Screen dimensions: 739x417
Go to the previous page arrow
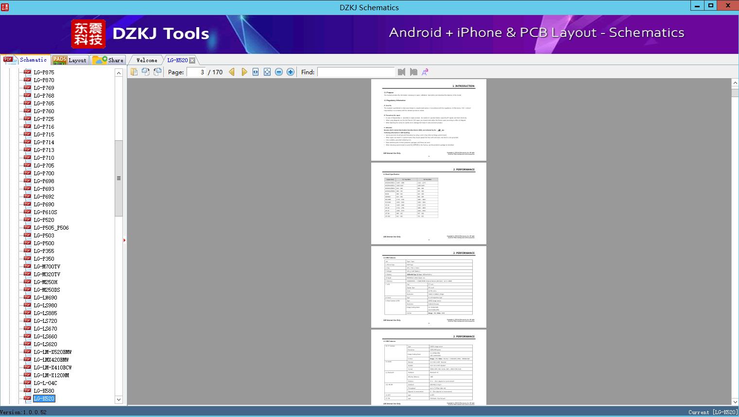point(232,72)
